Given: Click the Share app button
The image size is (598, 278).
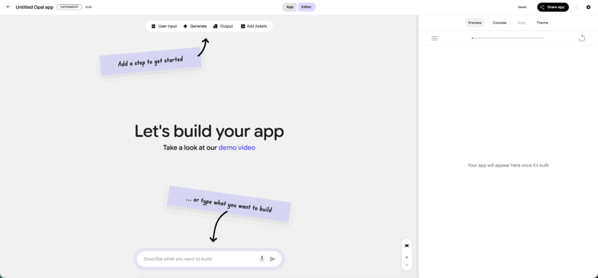Looking at the screenshot, I should pos(552,7).
